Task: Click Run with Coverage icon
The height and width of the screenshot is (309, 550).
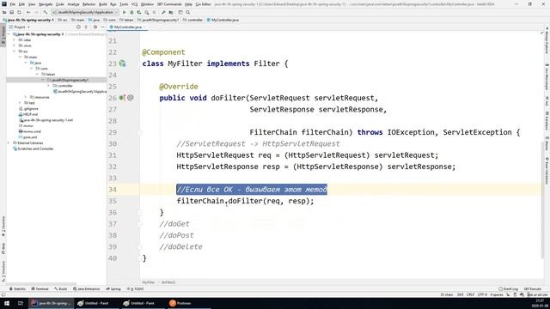Action: coord(139,12)
